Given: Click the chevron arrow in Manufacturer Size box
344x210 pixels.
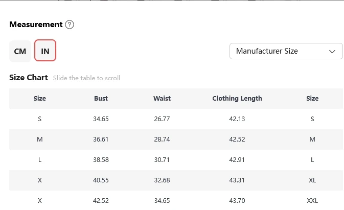Looking at the screenshot, I should (x=332, y=52).
